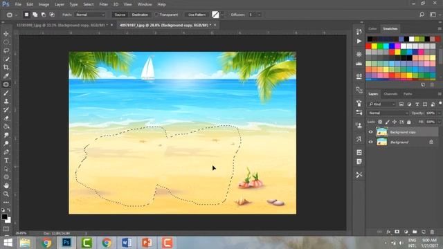This screenshot has height=249, width=443.
Task: Open the Edit Toolbar three-dots menu
Action: tap(6, 203)
